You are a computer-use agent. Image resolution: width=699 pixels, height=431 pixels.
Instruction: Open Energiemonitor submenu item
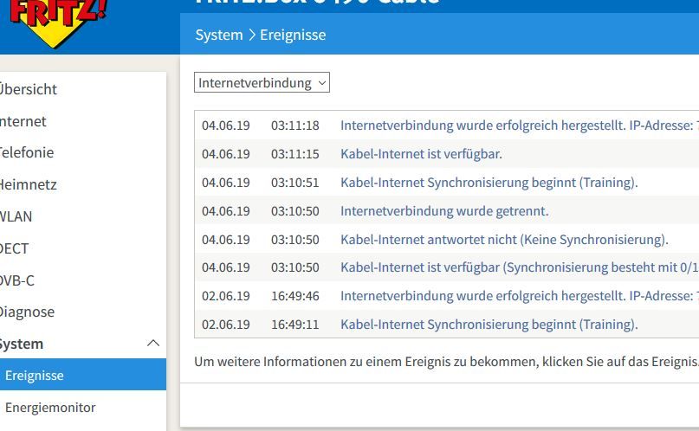[50, 408]
